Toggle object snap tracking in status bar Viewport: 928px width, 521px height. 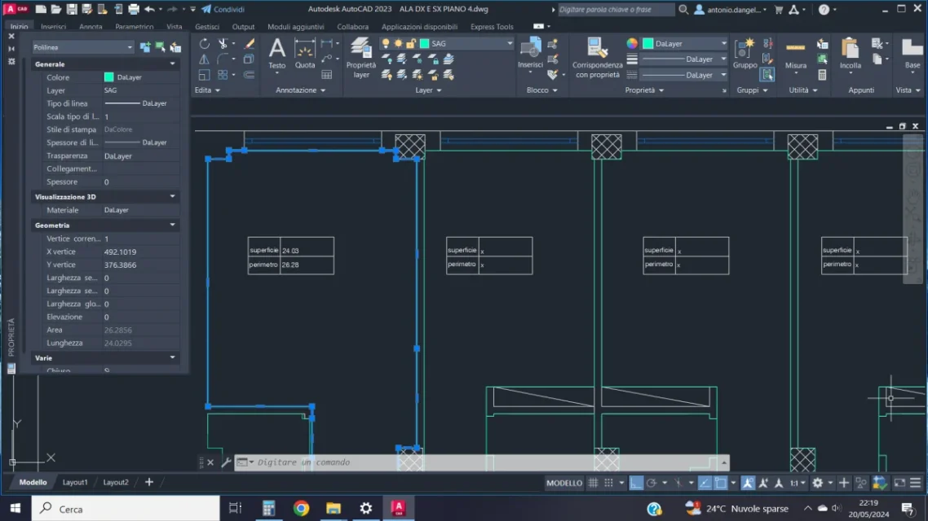(x=705, y=483)
